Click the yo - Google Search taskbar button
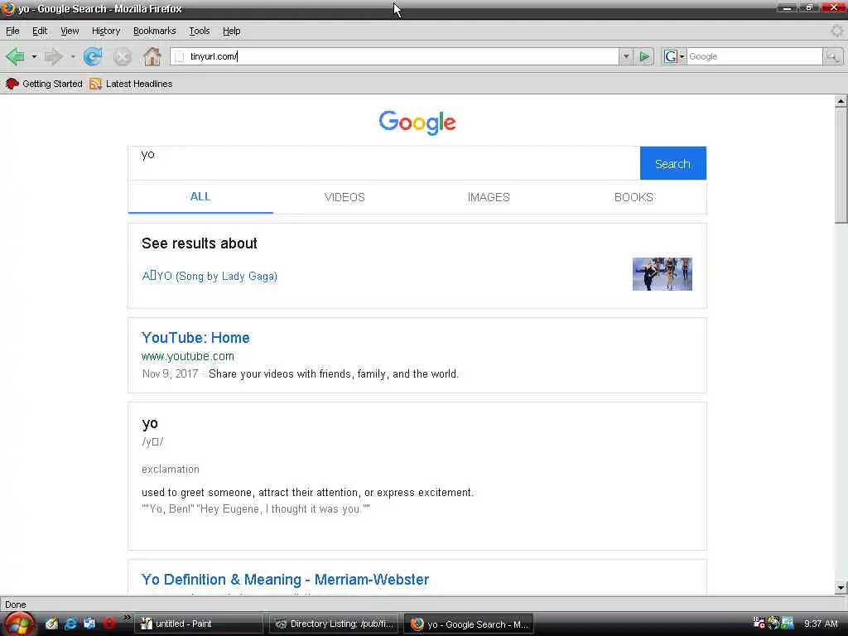Viewport: 848px width, 636px height. tap(469, 624)
